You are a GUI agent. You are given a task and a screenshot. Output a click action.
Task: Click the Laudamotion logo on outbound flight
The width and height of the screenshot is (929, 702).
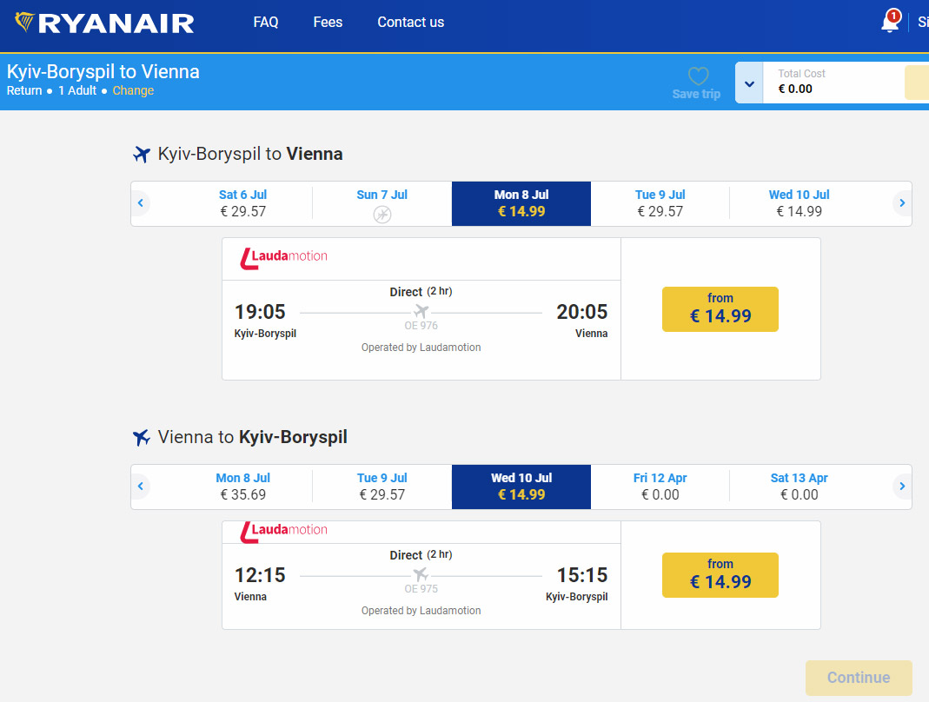tap(283, 257)
